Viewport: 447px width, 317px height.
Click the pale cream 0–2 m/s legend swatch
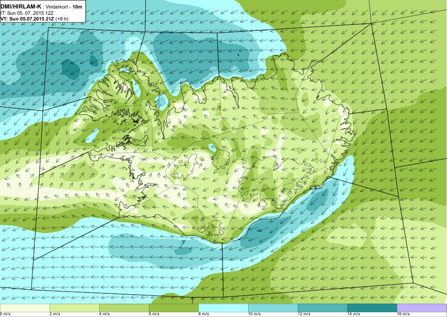click(x=25, y=308)
